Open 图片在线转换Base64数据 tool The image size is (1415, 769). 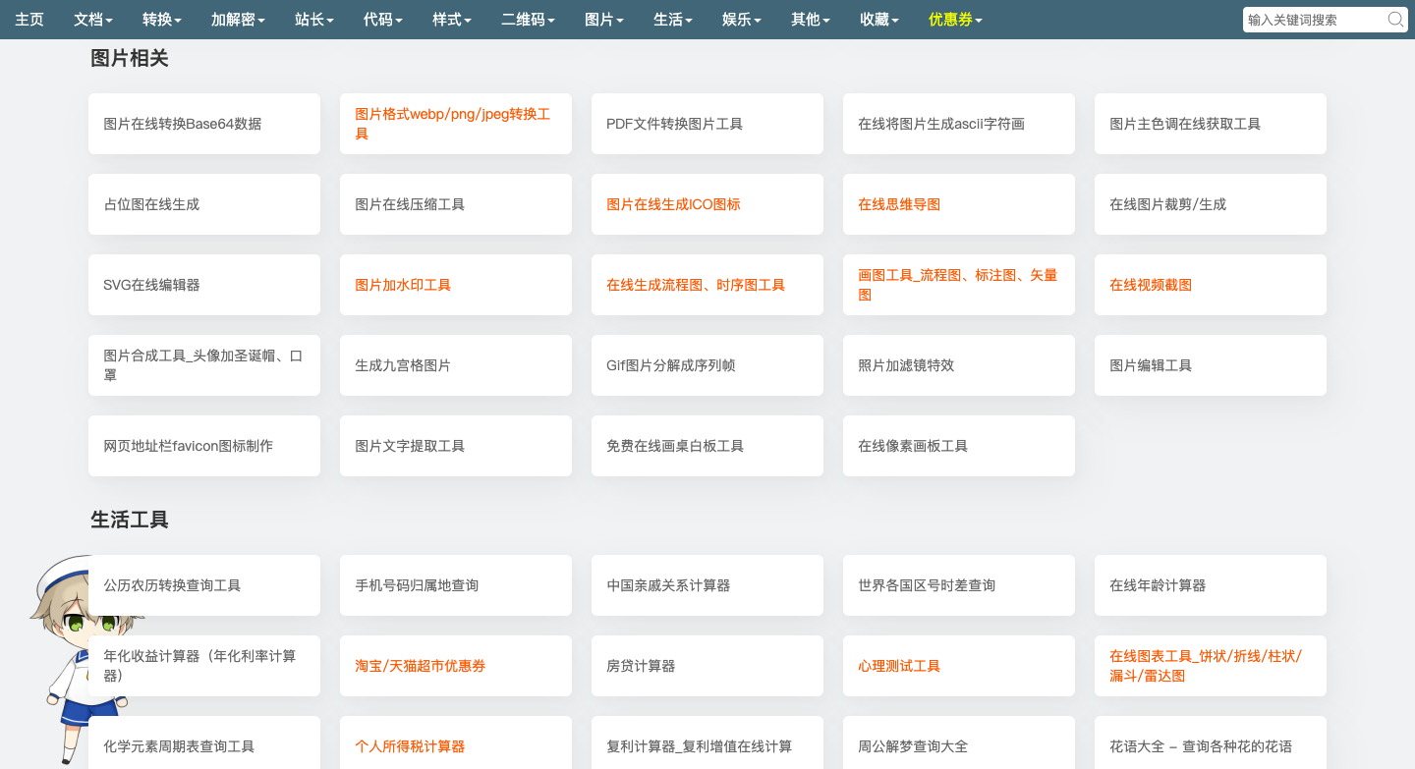(x=203, y=124)
